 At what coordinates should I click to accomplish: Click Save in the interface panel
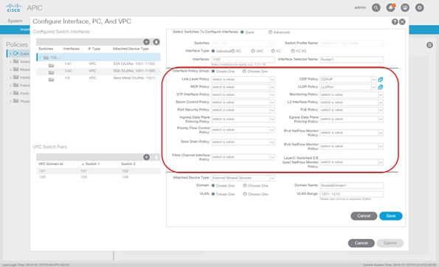click(x=390, y=216)
